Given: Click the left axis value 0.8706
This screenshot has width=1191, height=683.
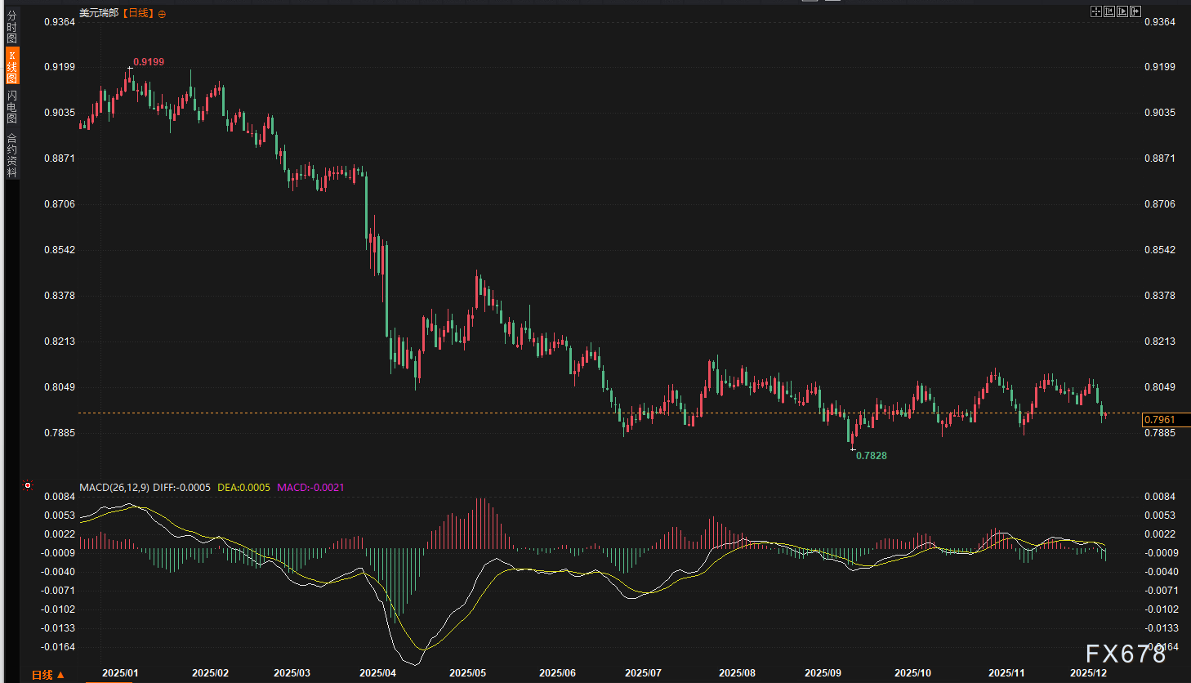Looking at the screenshot, I should (x=59, y=204).
